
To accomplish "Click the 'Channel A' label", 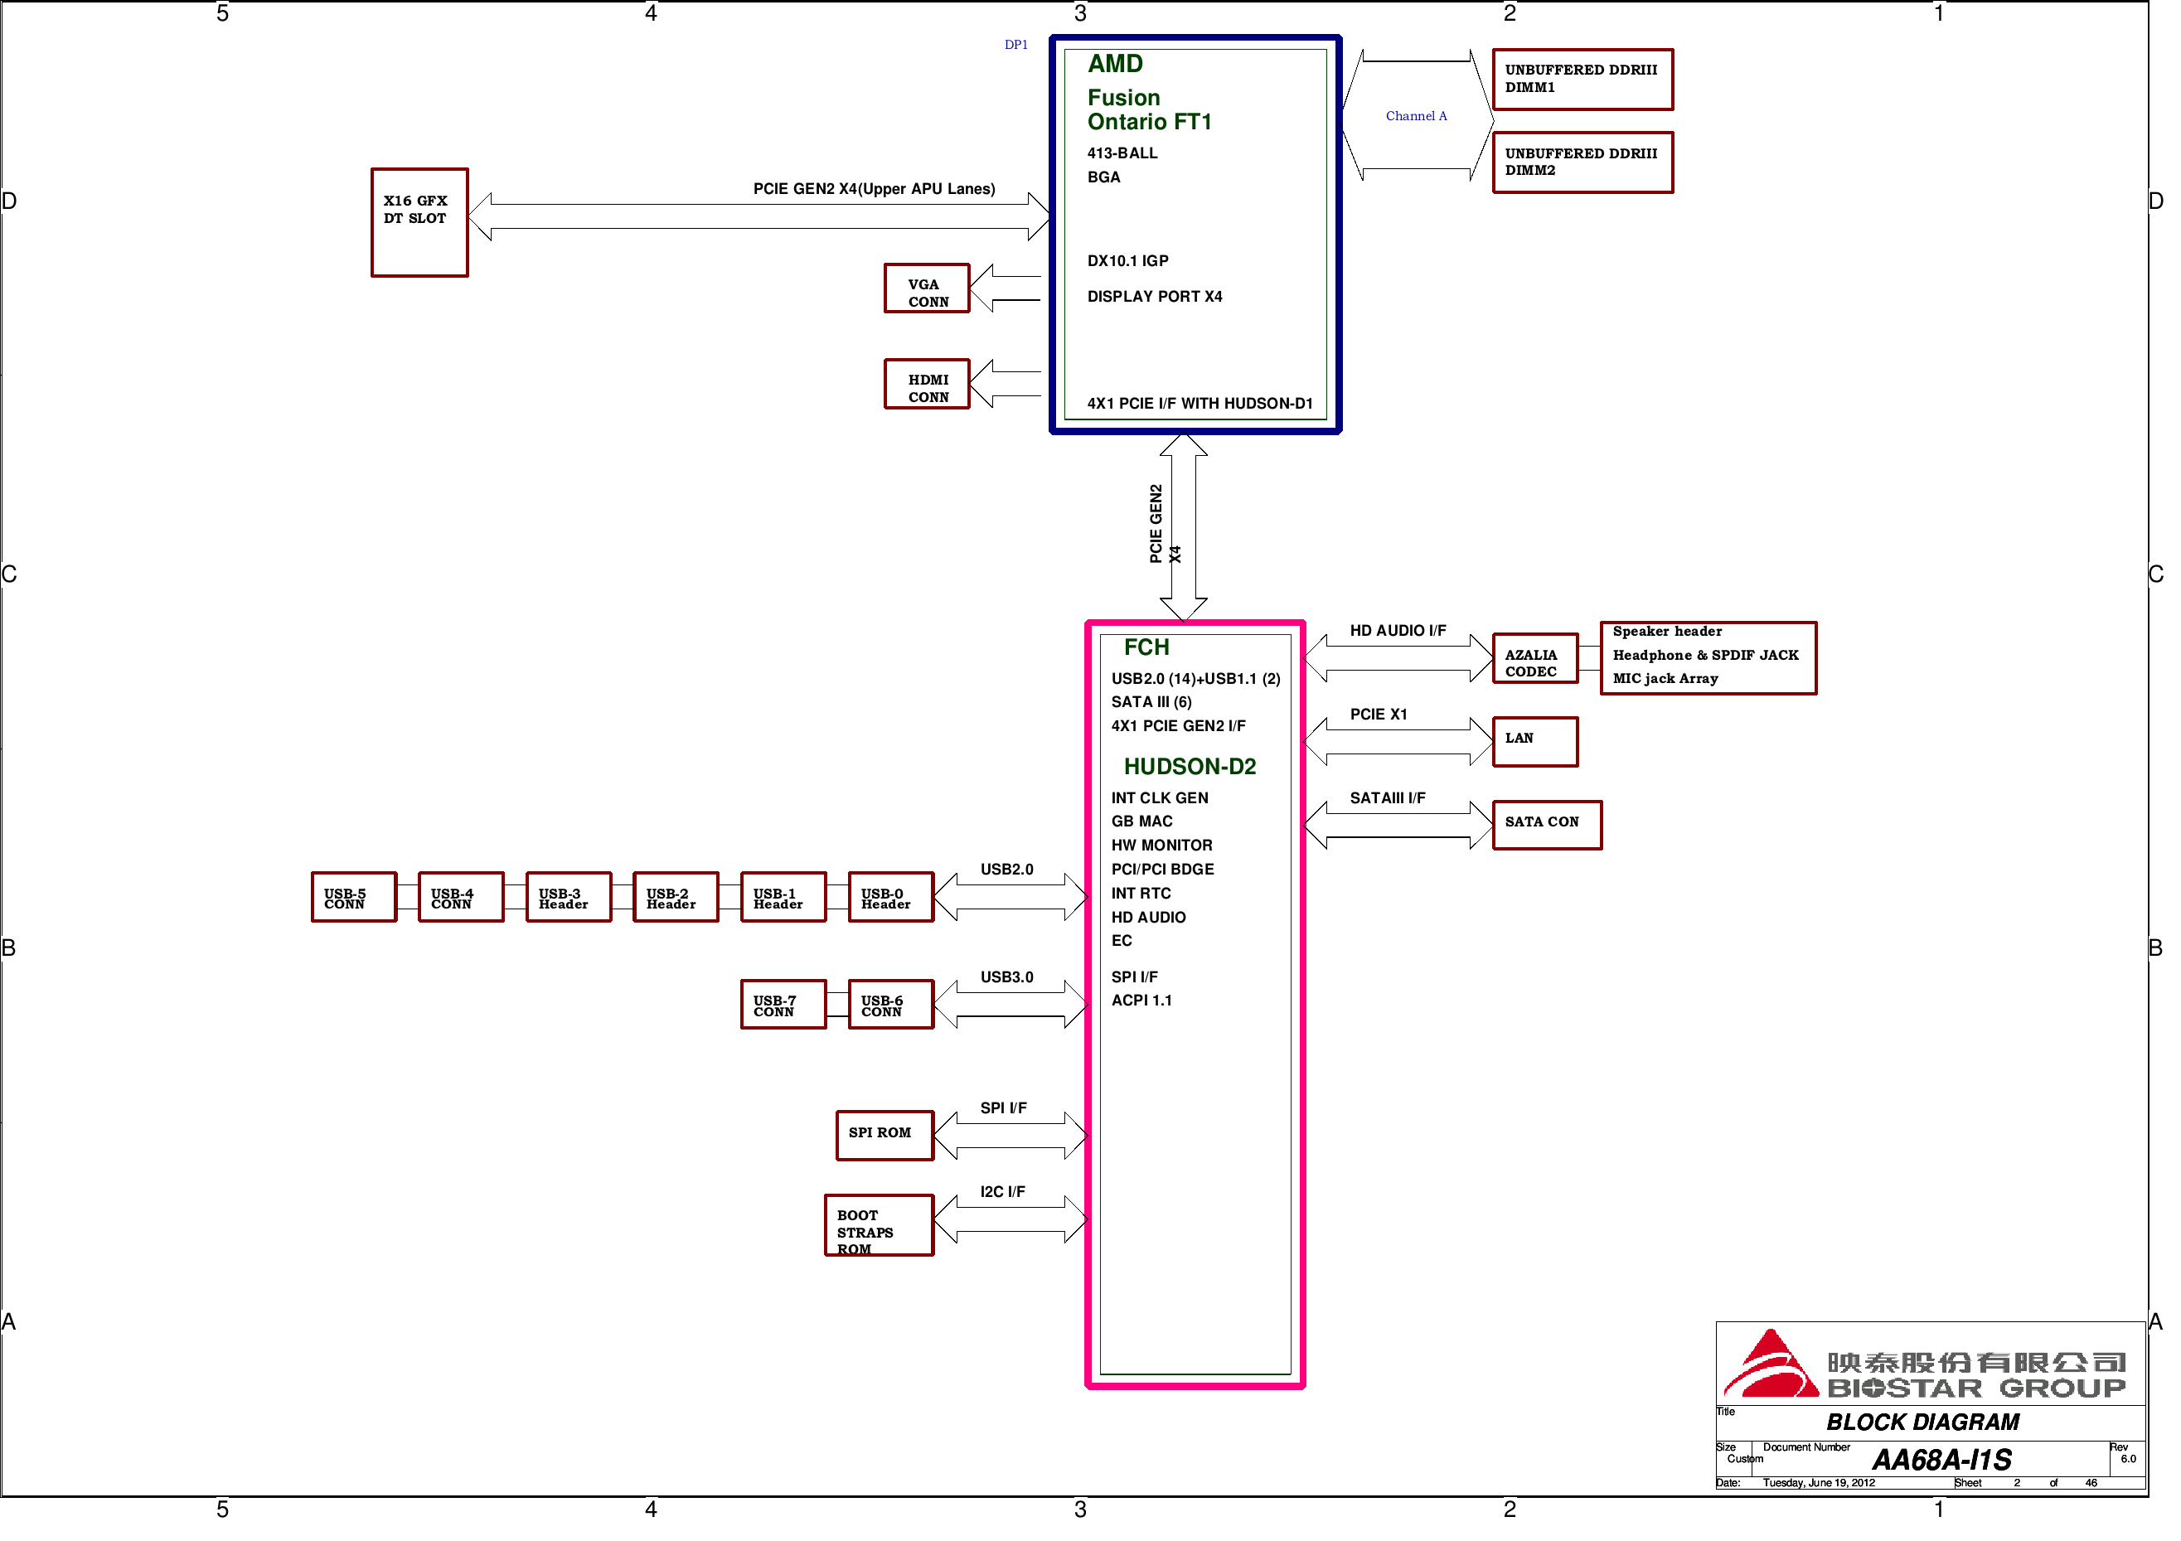I will 1415,116.
